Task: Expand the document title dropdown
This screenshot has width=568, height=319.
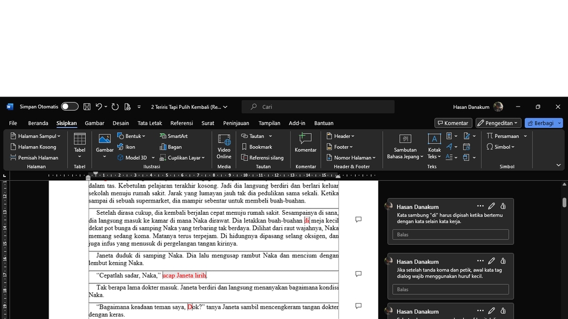Action: (225, 107)
